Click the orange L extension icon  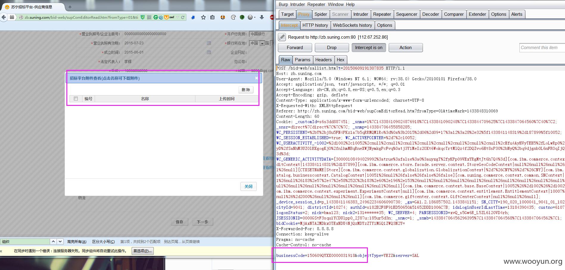point(223,17)
